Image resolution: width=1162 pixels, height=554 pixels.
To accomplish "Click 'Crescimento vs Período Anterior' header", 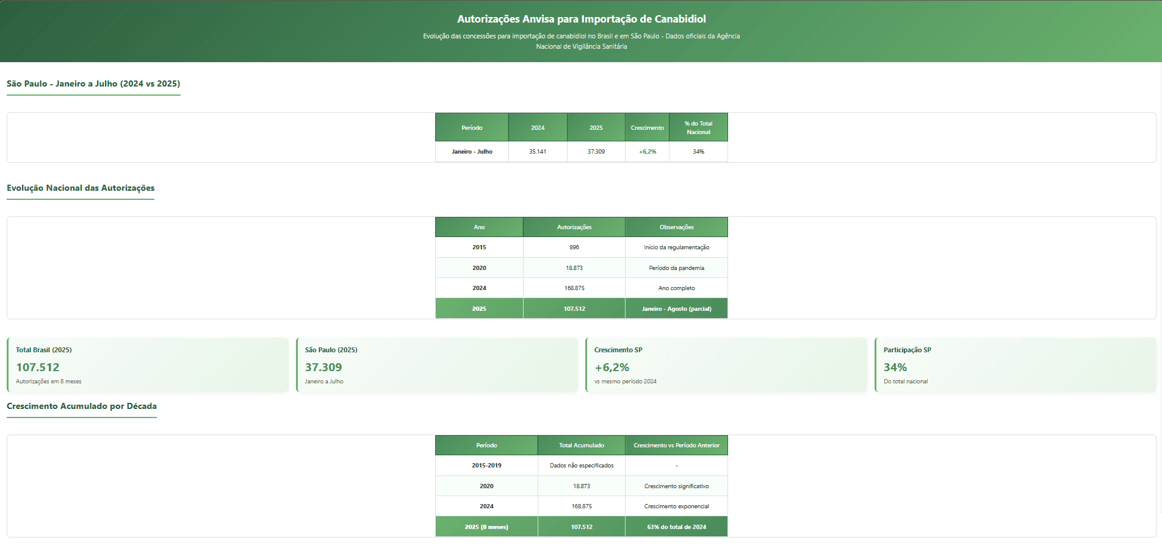I will (676, 445).
